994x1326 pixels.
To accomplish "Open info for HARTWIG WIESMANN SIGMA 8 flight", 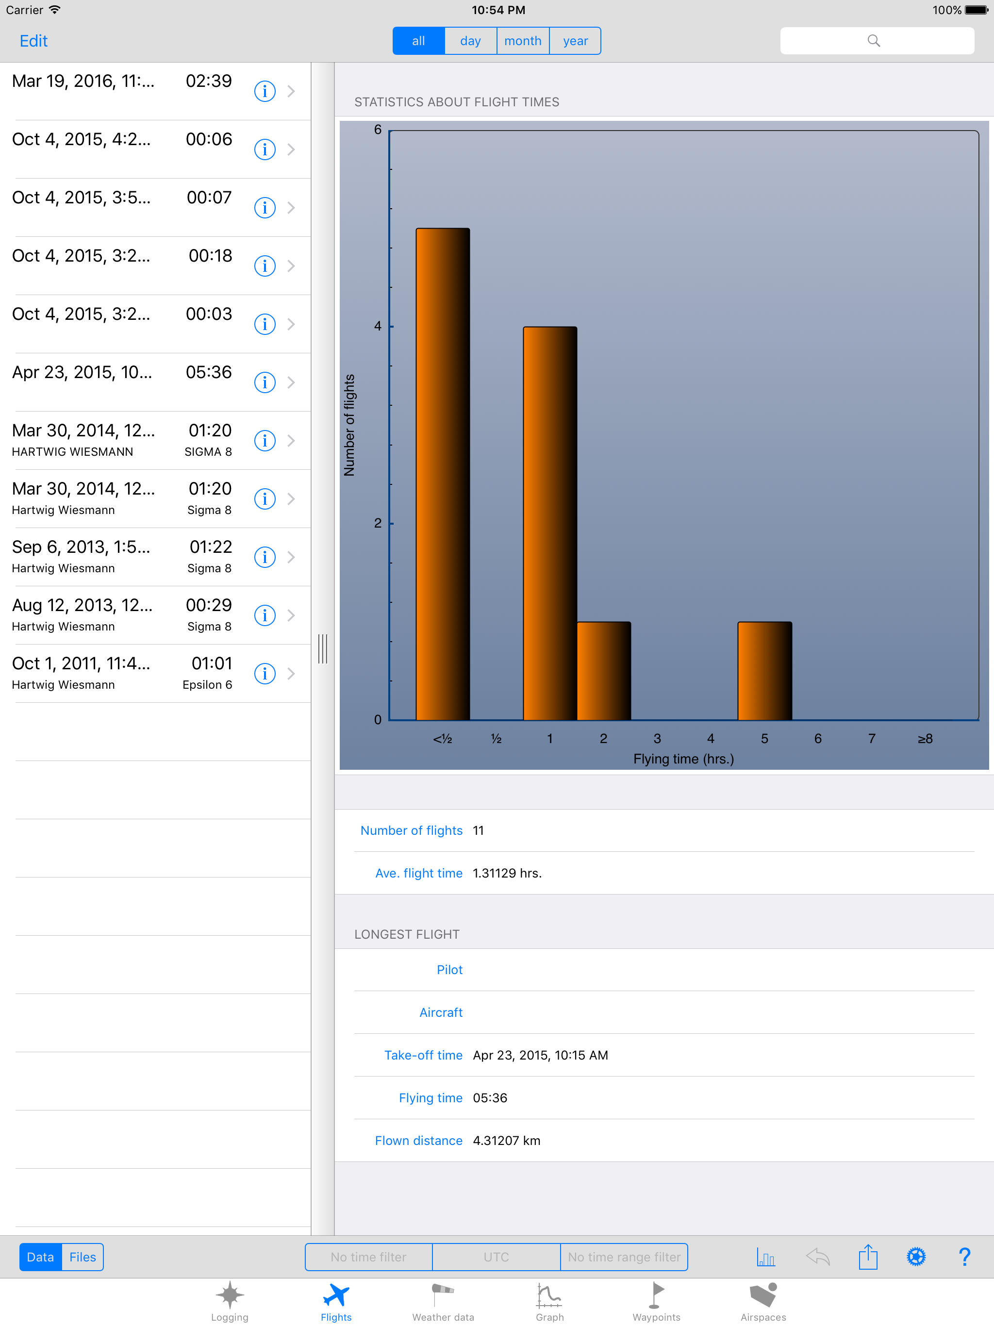I will [265, 441].
